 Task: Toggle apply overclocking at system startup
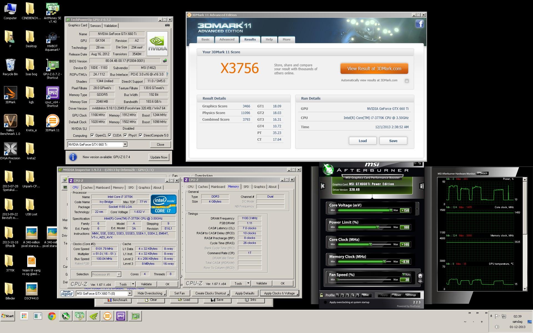pyautogui.click(x=325, y=302)
